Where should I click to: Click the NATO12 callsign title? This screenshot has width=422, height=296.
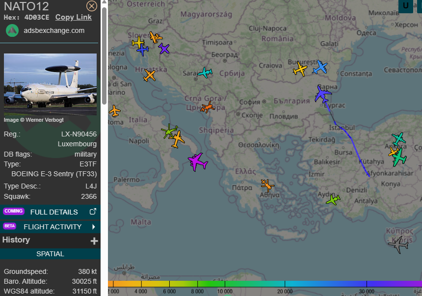coord(26,6)
